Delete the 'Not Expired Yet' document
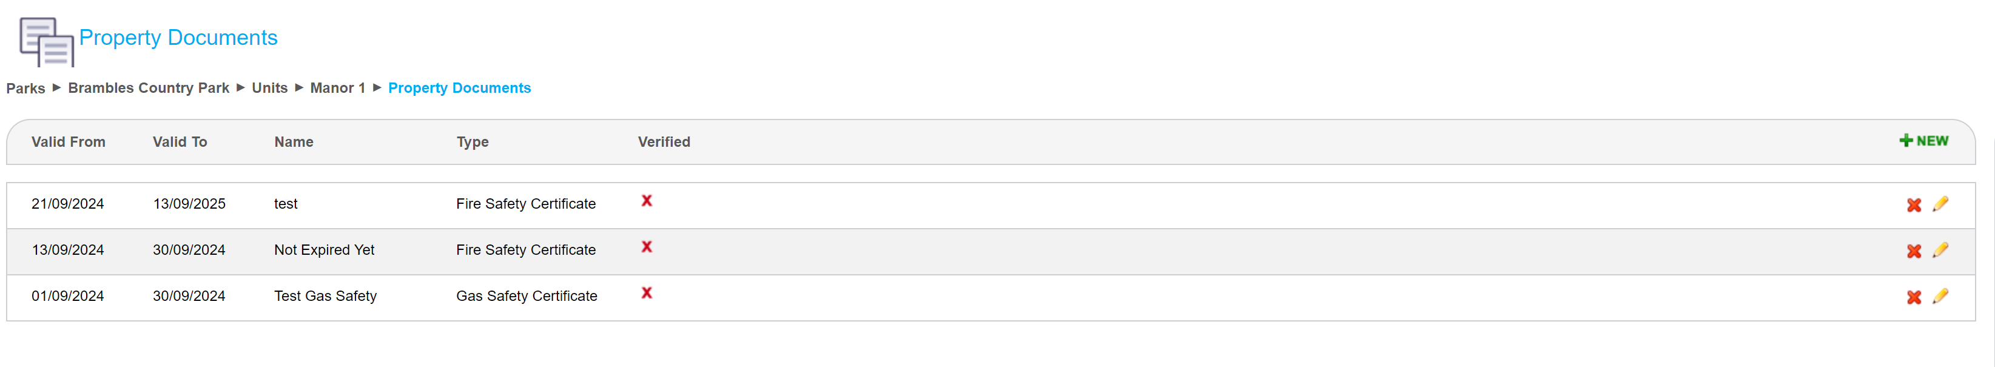1995x367 pixels. click(1913, 251)
